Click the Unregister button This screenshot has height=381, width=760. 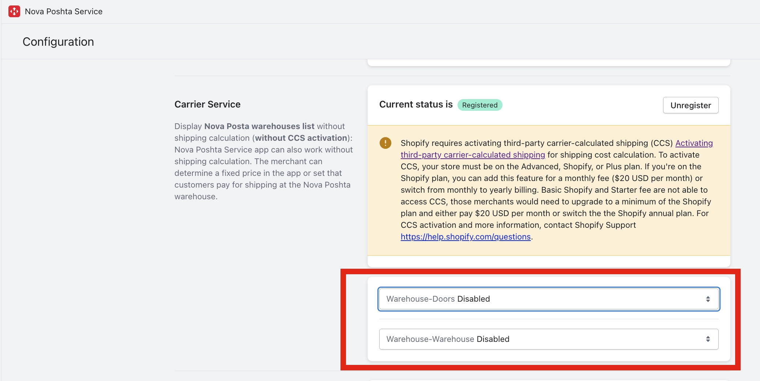point(691,105)
